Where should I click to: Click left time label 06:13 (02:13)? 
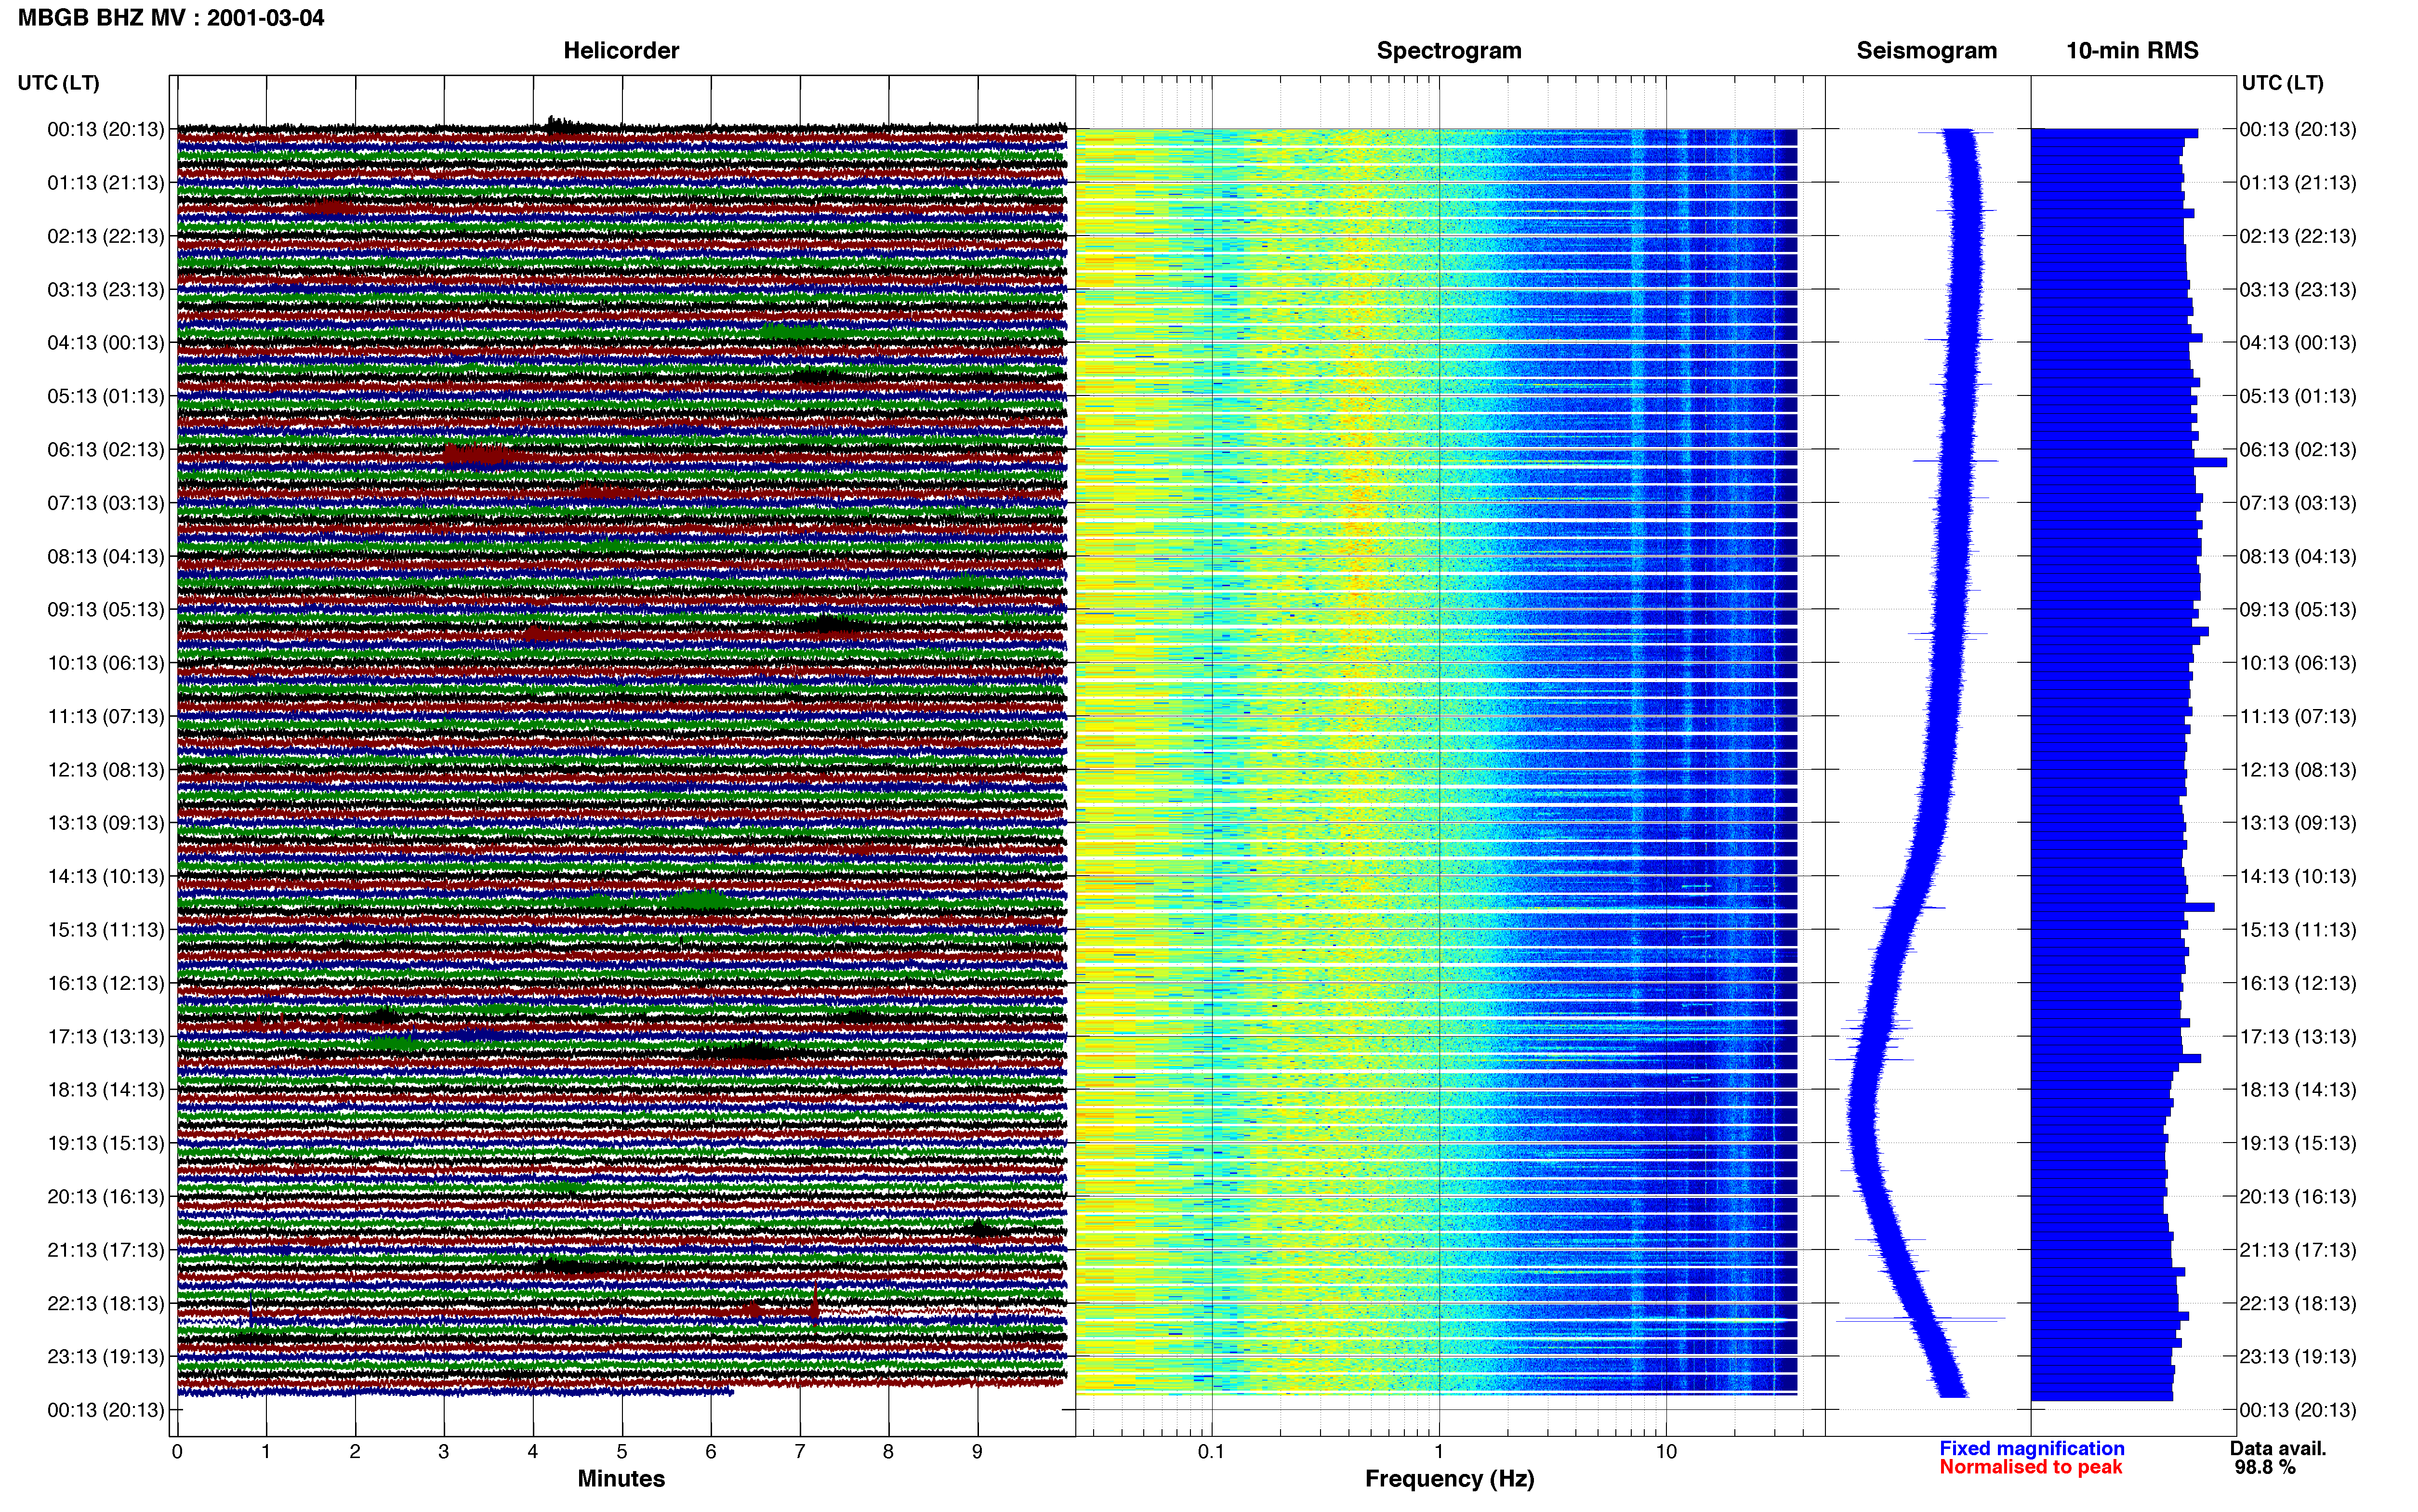106,450
